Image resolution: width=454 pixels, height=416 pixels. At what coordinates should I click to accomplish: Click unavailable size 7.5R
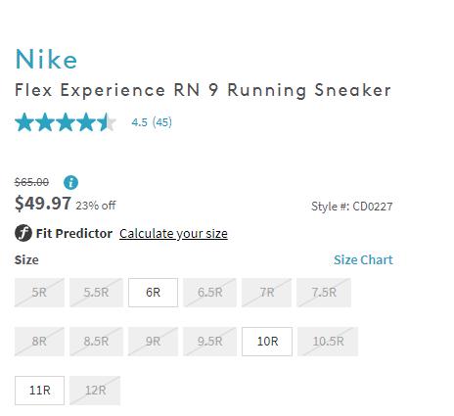324,293
